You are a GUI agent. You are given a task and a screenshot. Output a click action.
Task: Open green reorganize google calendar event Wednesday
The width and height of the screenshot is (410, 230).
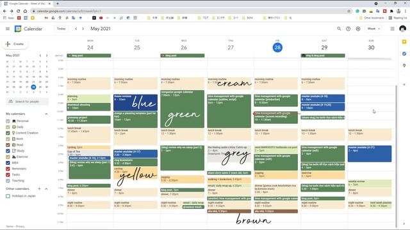(182, 109)
